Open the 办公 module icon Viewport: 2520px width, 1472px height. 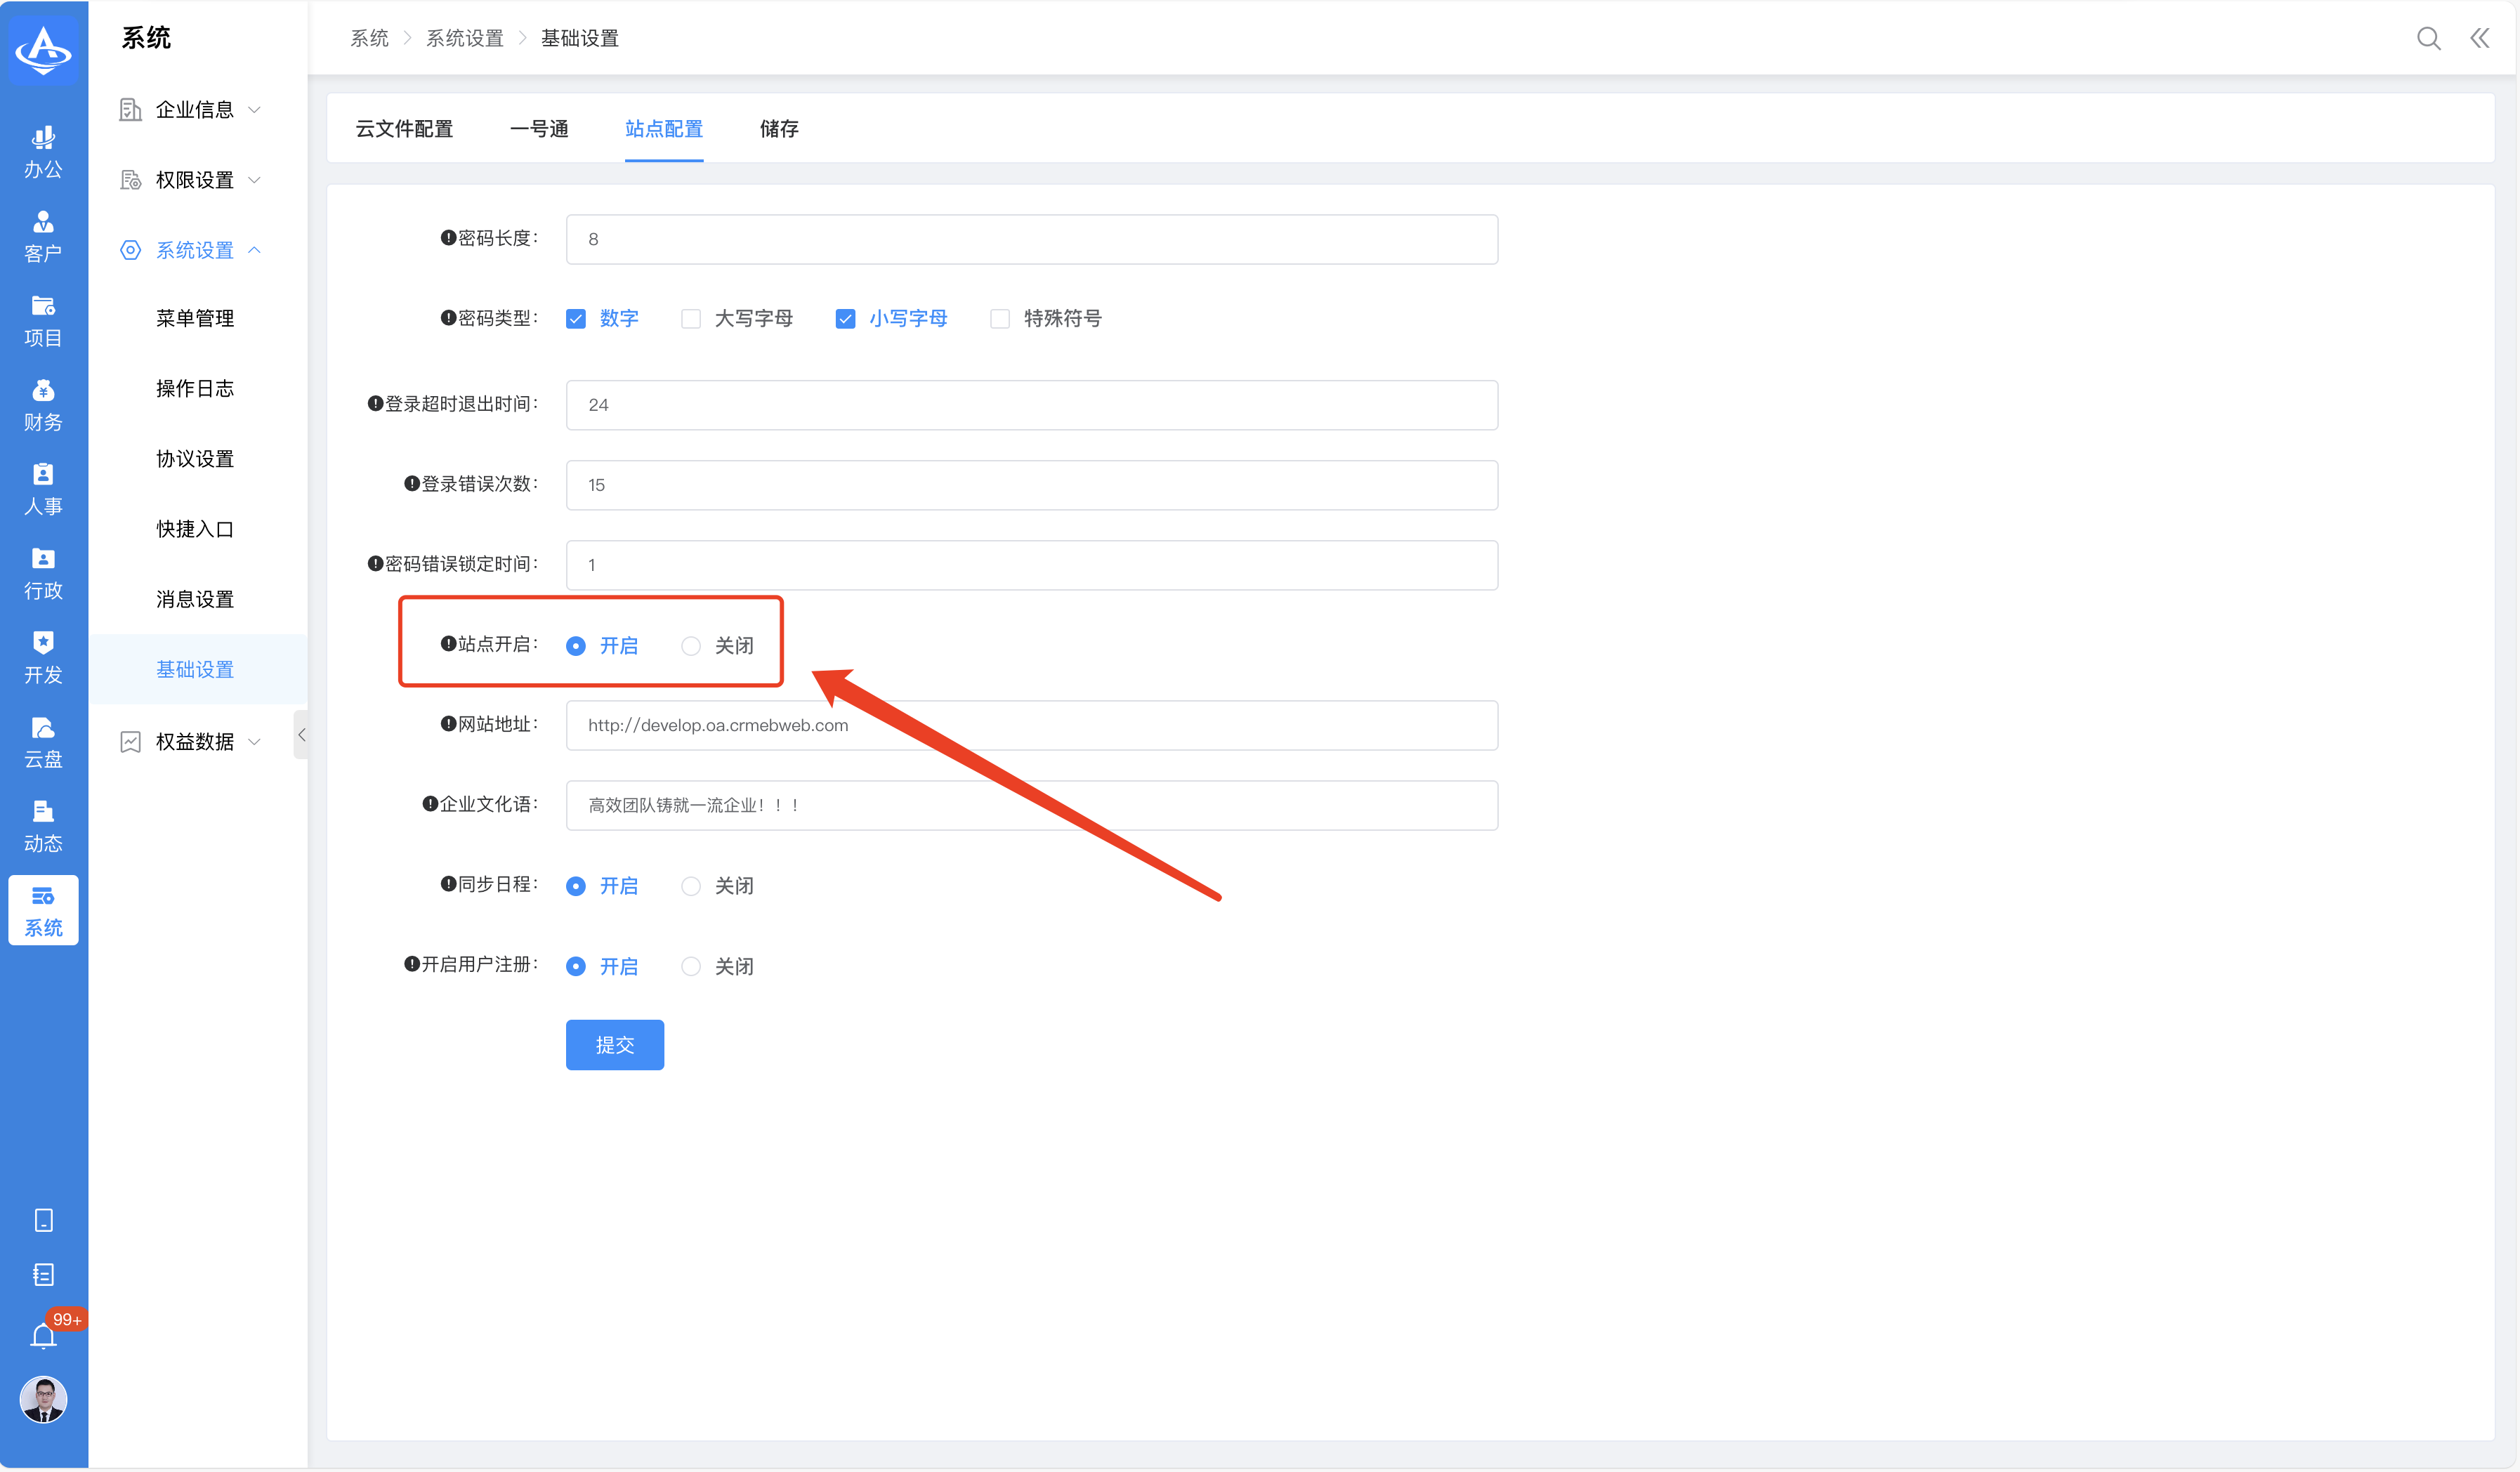coord(43,151)
